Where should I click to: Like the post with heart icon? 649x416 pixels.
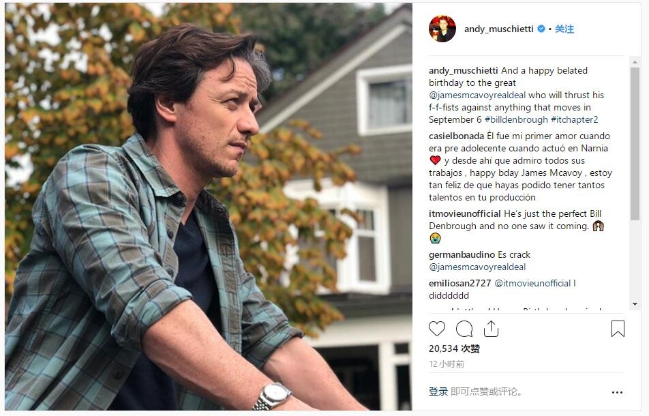(x=437, y=329)
